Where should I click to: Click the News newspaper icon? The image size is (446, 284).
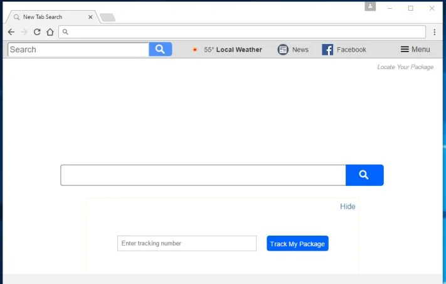(x=283, y=50)
